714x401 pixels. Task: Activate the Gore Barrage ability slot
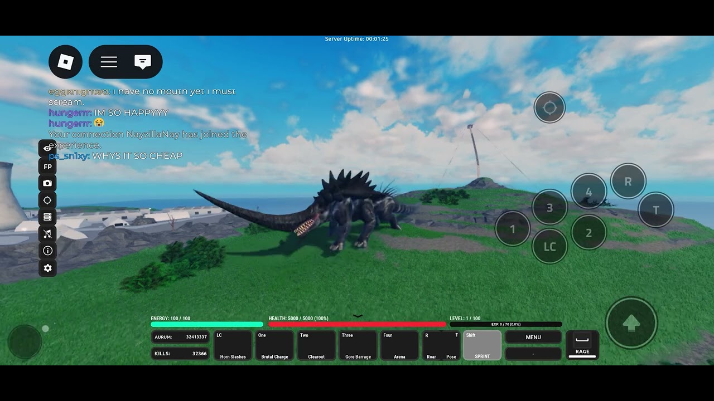tap(358, 345)
